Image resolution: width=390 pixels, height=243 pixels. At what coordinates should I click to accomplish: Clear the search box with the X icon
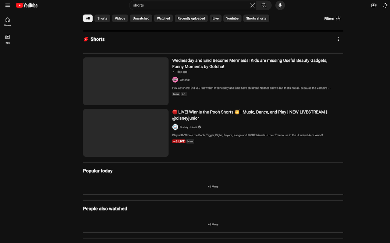(252, 5)
